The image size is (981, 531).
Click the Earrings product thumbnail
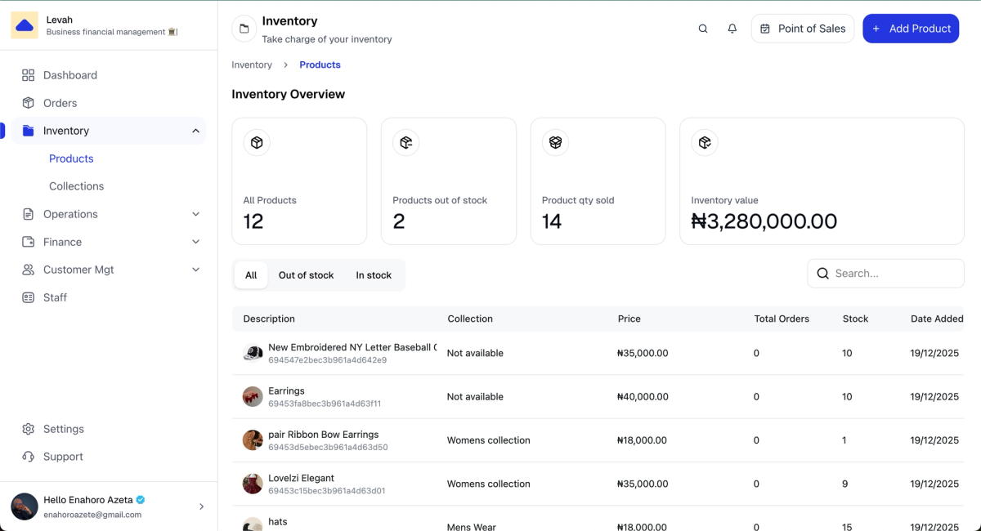[253, 397]
